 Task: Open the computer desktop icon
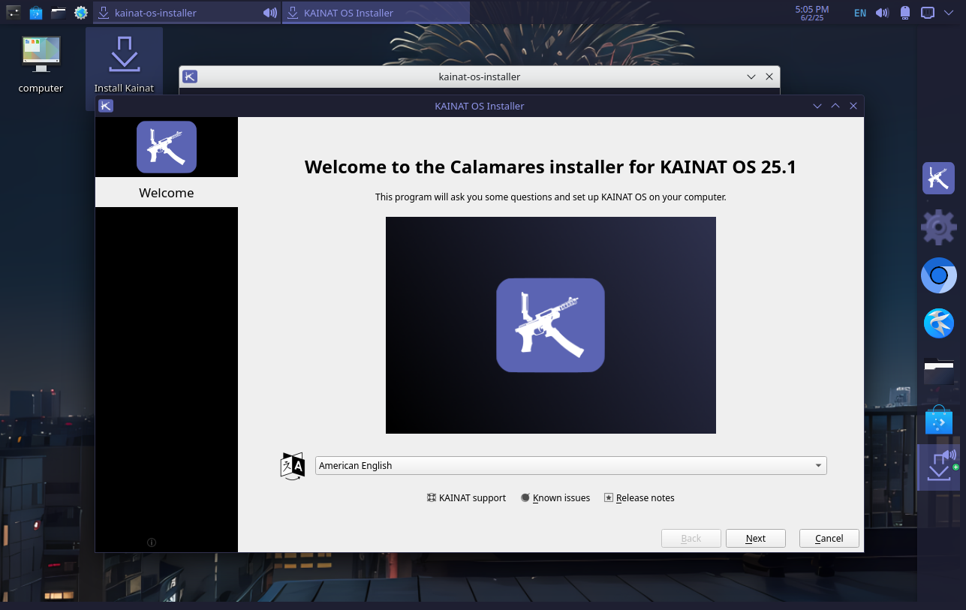(x=41, y=65)
